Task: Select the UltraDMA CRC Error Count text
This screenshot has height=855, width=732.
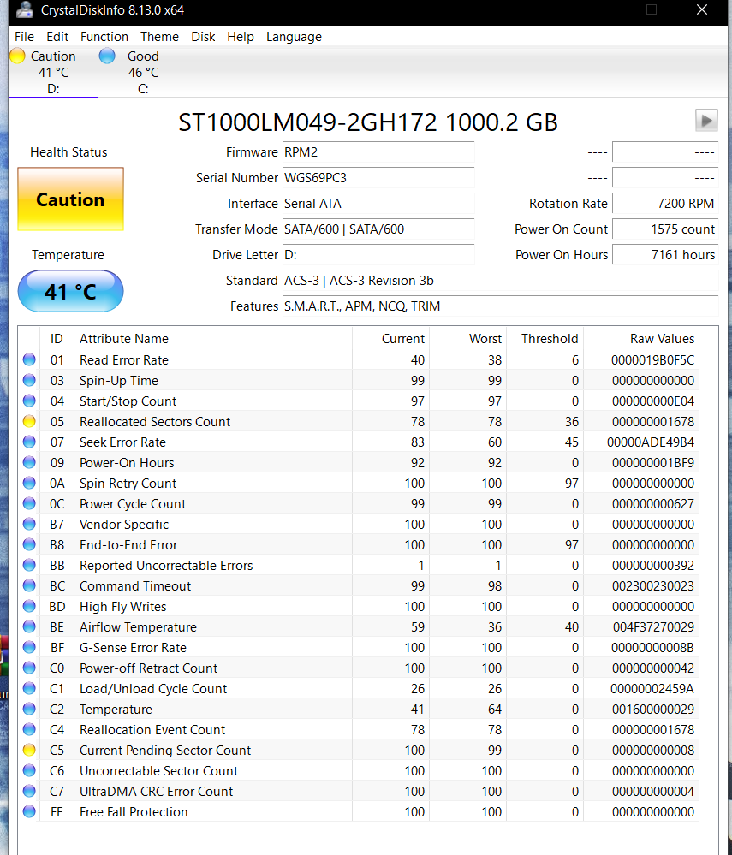Action: point(156,791)
